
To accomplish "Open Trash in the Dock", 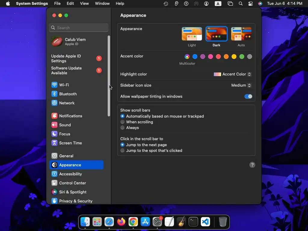I will point(223,222).
